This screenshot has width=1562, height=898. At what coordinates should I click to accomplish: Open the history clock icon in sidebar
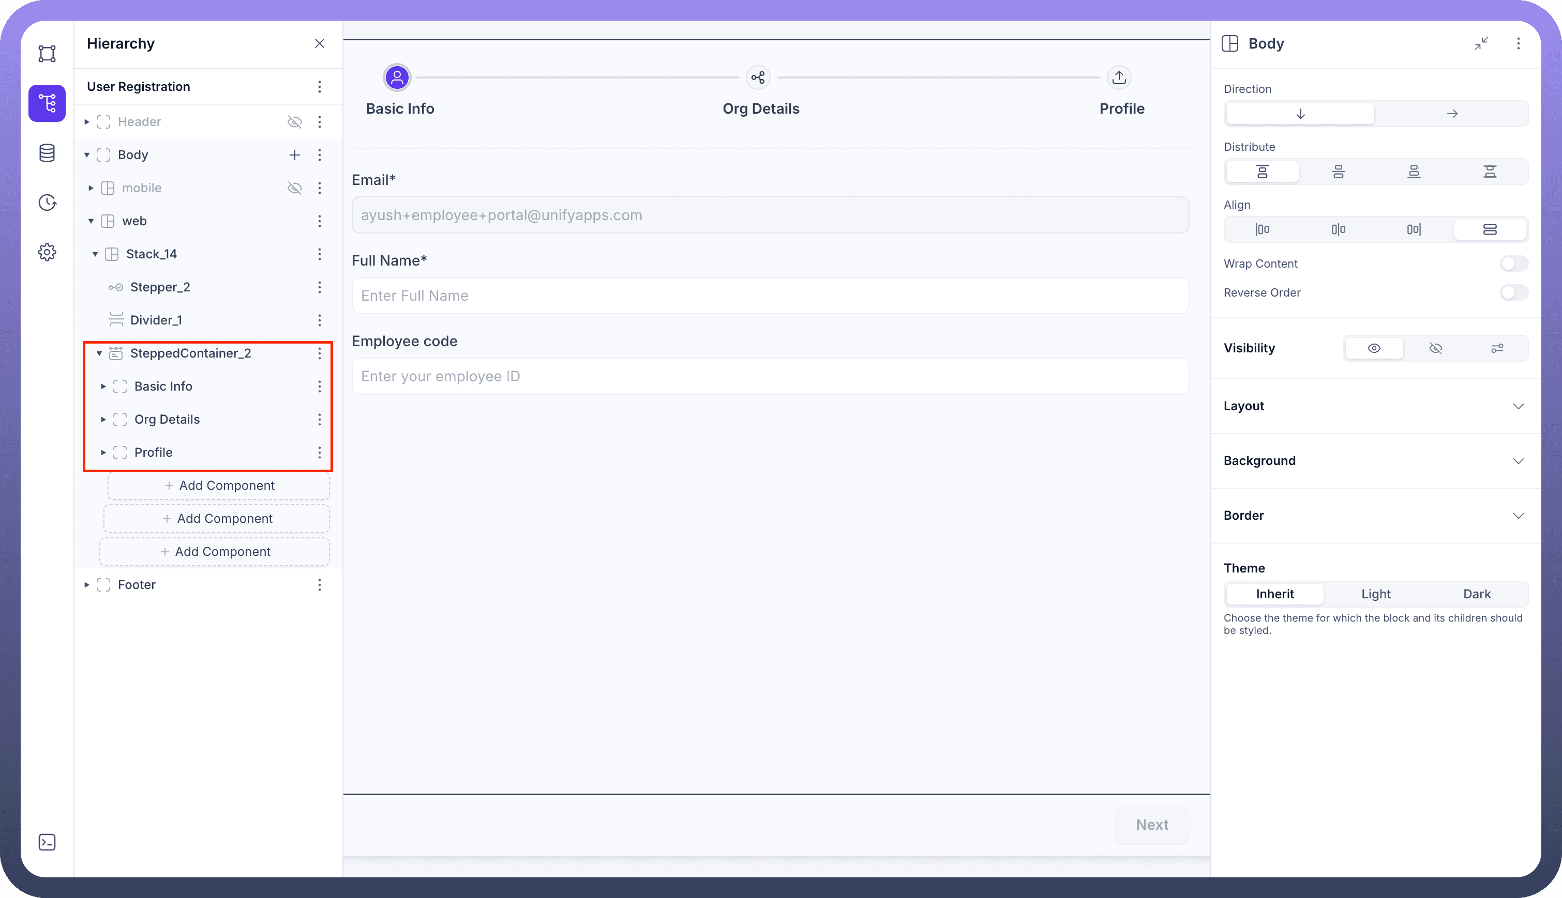[x=47, y=203]
